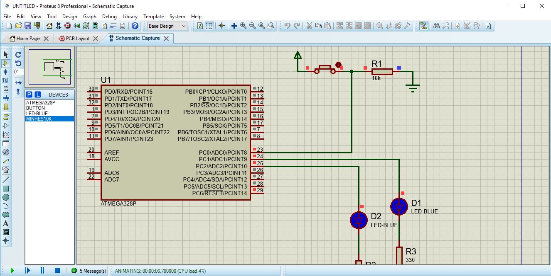Click the Pick Devices 'P' button
This screenshot has height=276, width=551.
pos(29,94)
